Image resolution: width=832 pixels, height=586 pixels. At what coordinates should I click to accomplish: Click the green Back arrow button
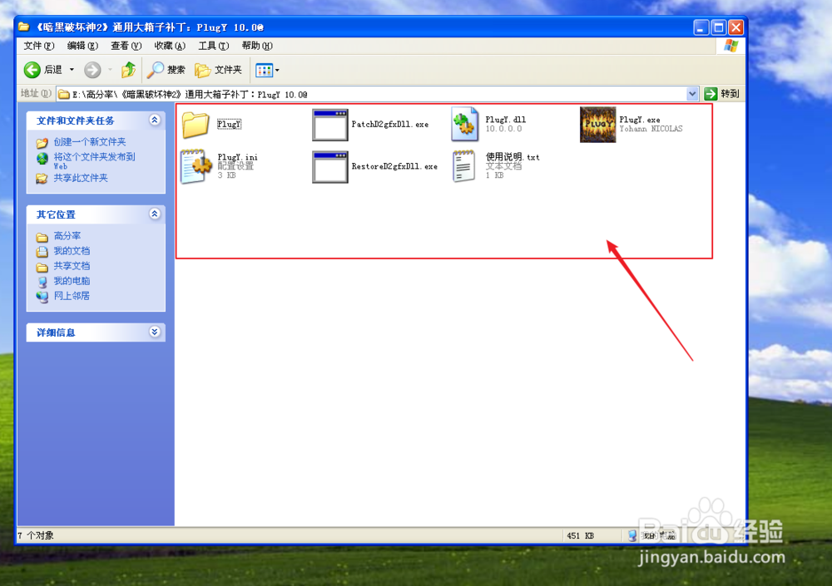(x=32, y=70)
